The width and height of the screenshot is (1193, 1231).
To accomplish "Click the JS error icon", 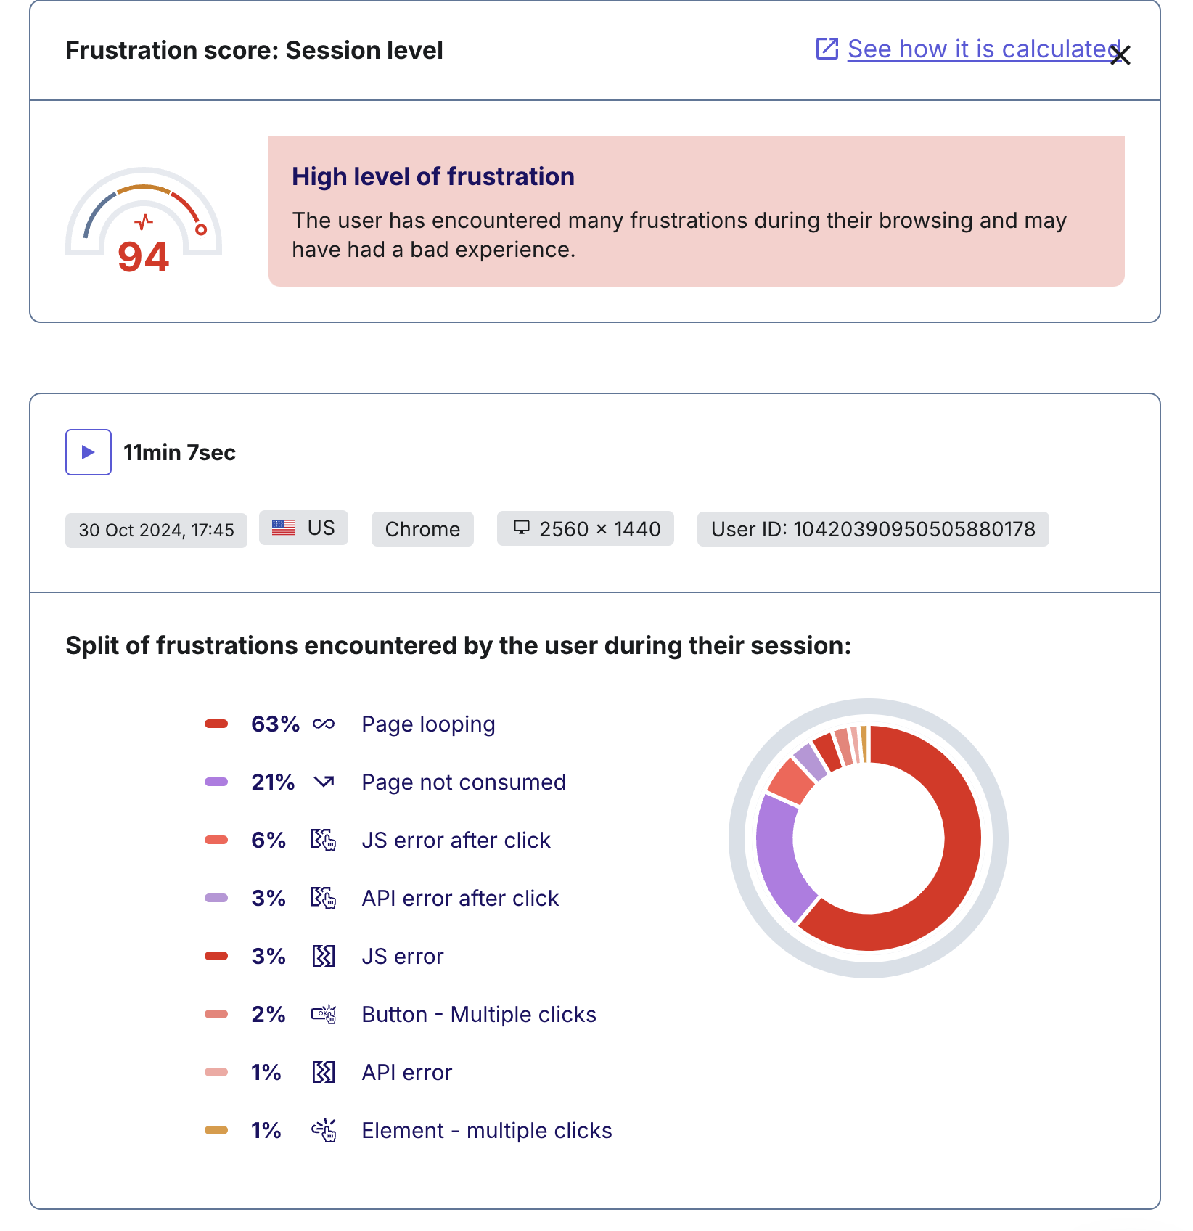I will (x=324, y=956).
